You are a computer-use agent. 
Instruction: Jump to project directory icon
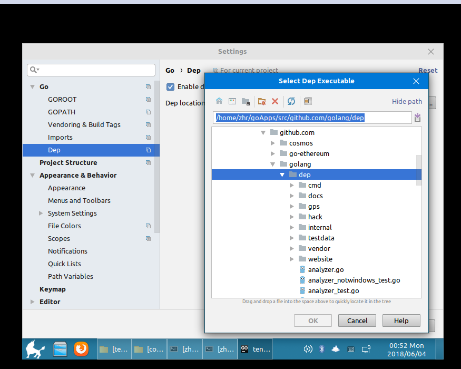[x=246, y=102]
